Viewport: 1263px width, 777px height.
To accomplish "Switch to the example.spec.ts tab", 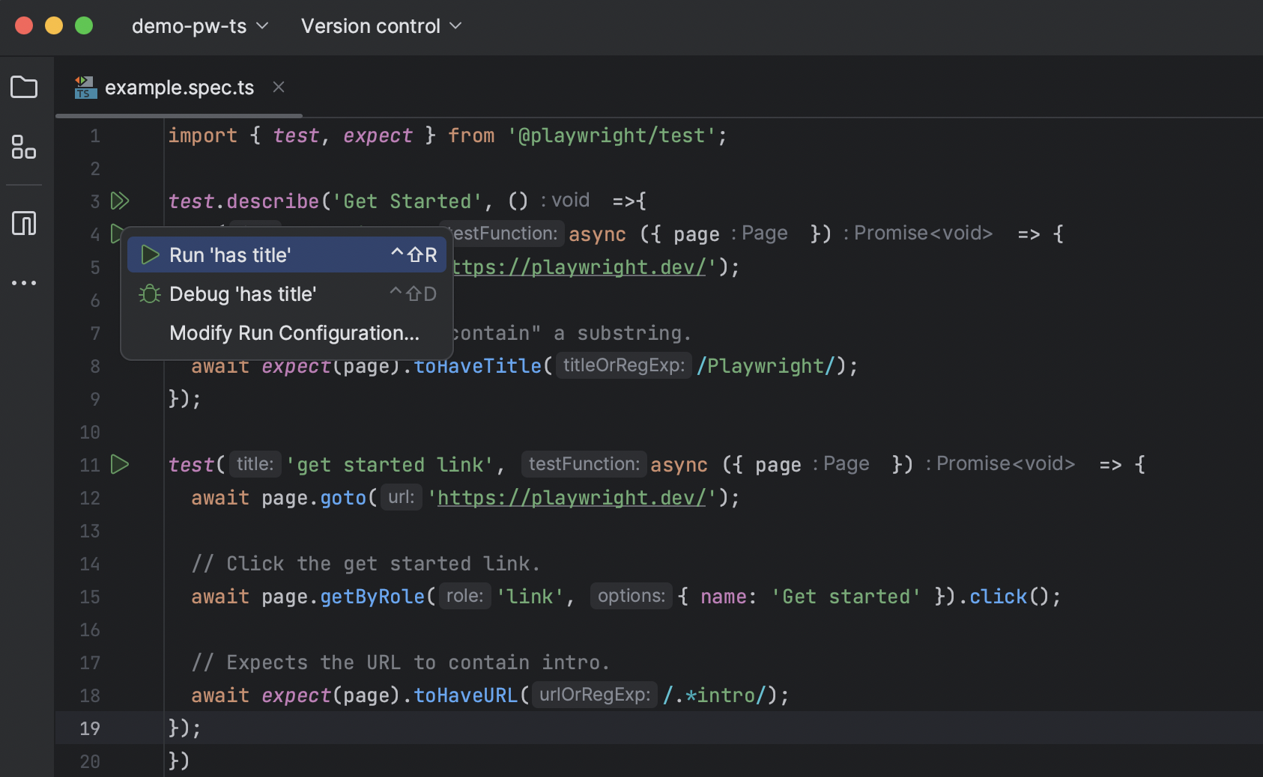I will [x=179, y=88].
